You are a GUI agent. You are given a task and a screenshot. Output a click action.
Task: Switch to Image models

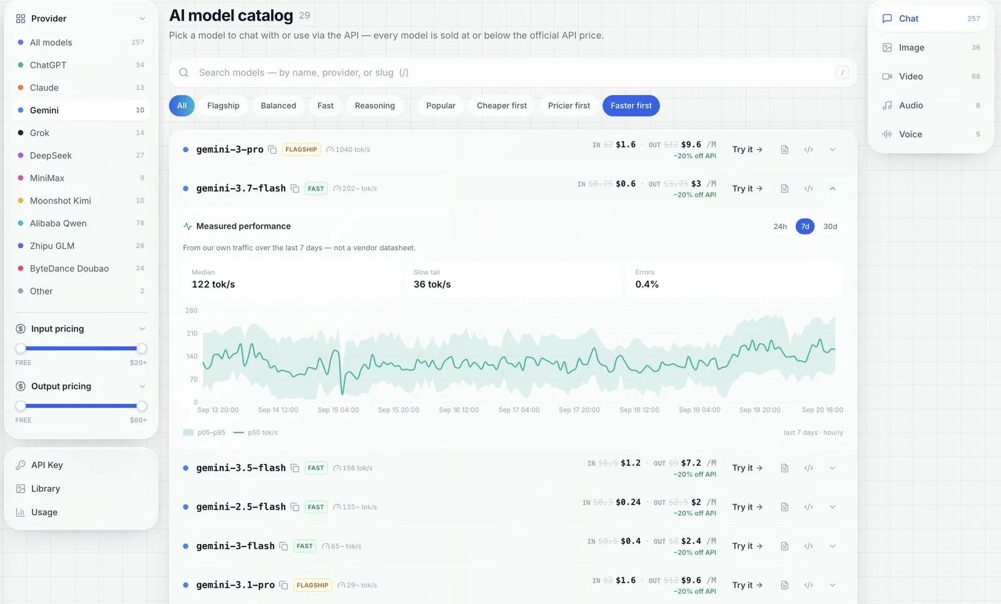pos(931,48)
